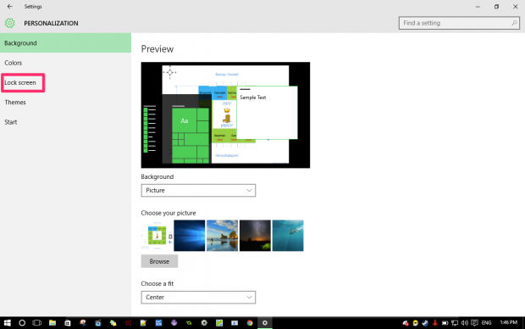Click Browse to pick a picture
This screenshot has width=525, height=329.
(159, 261)
